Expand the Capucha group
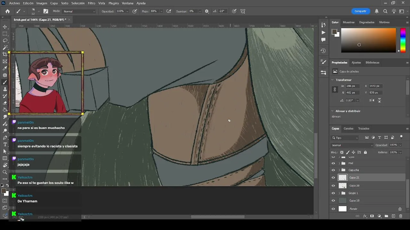Image resolution: width=410 pixels, height=230 pixels. click(x=339, y=170)
